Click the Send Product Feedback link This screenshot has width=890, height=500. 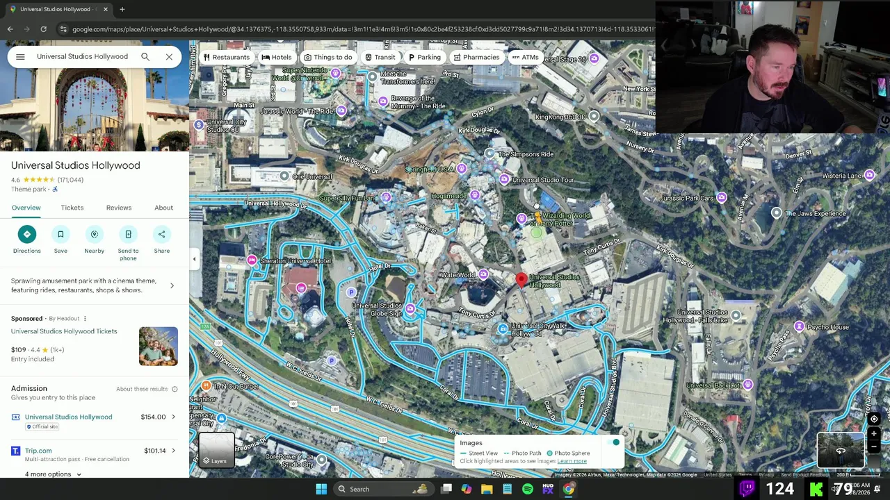point(805,475)
